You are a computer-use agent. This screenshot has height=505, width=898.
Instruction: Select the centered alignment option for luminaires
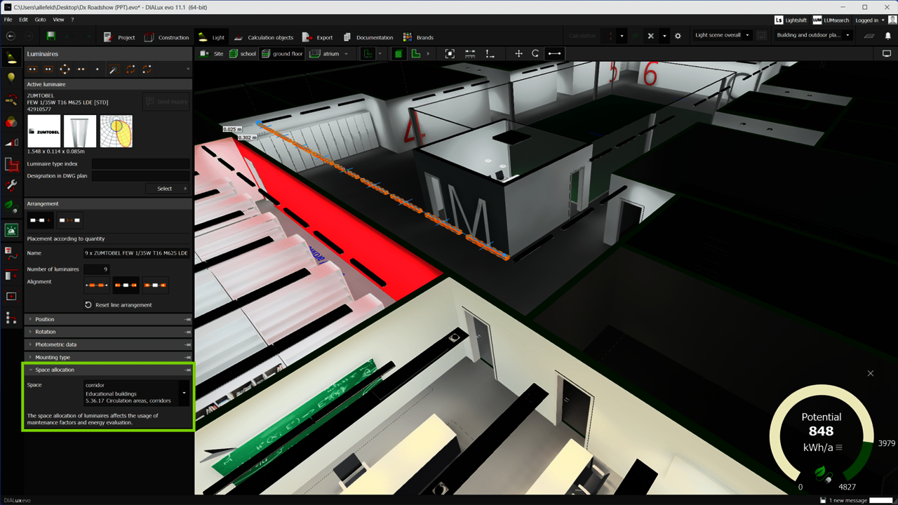[126, 285]
